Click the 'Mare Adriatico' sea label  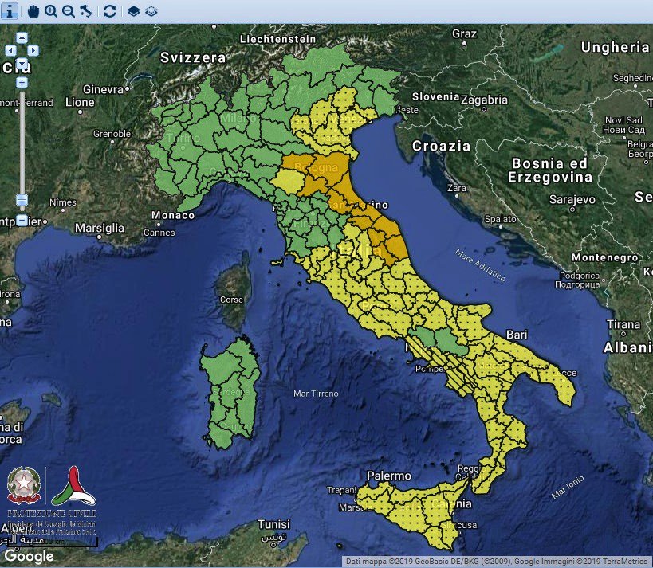[480, 265]
